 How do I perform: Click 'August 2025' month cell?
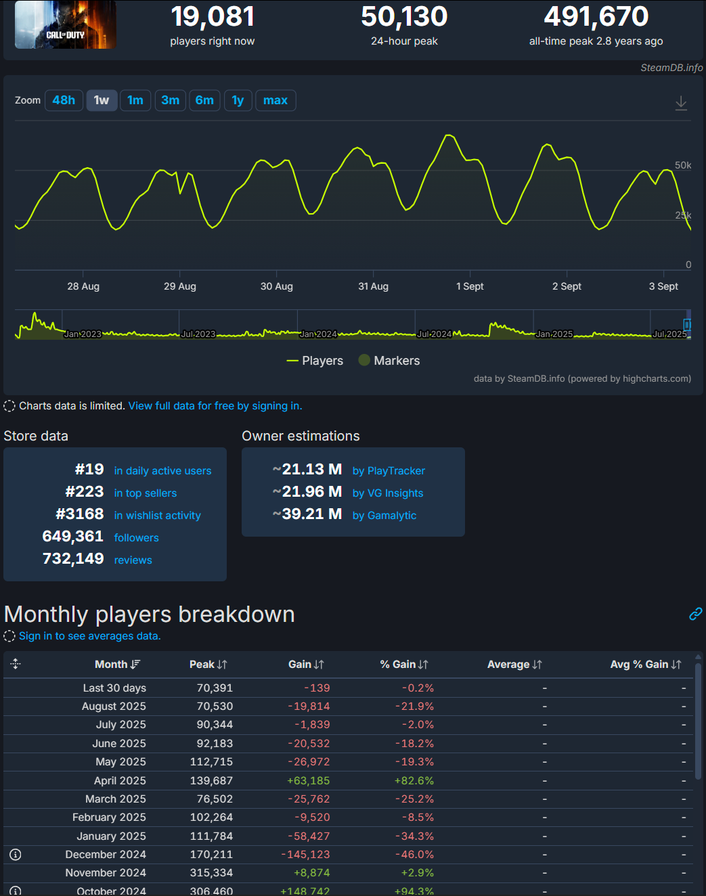(x=114, y=707)
